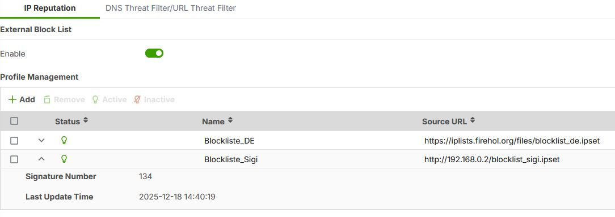This screenshot has width=615, height=217.
Task: Check the Blockliste_Sigi row checkbox
Action: (14, 159)
